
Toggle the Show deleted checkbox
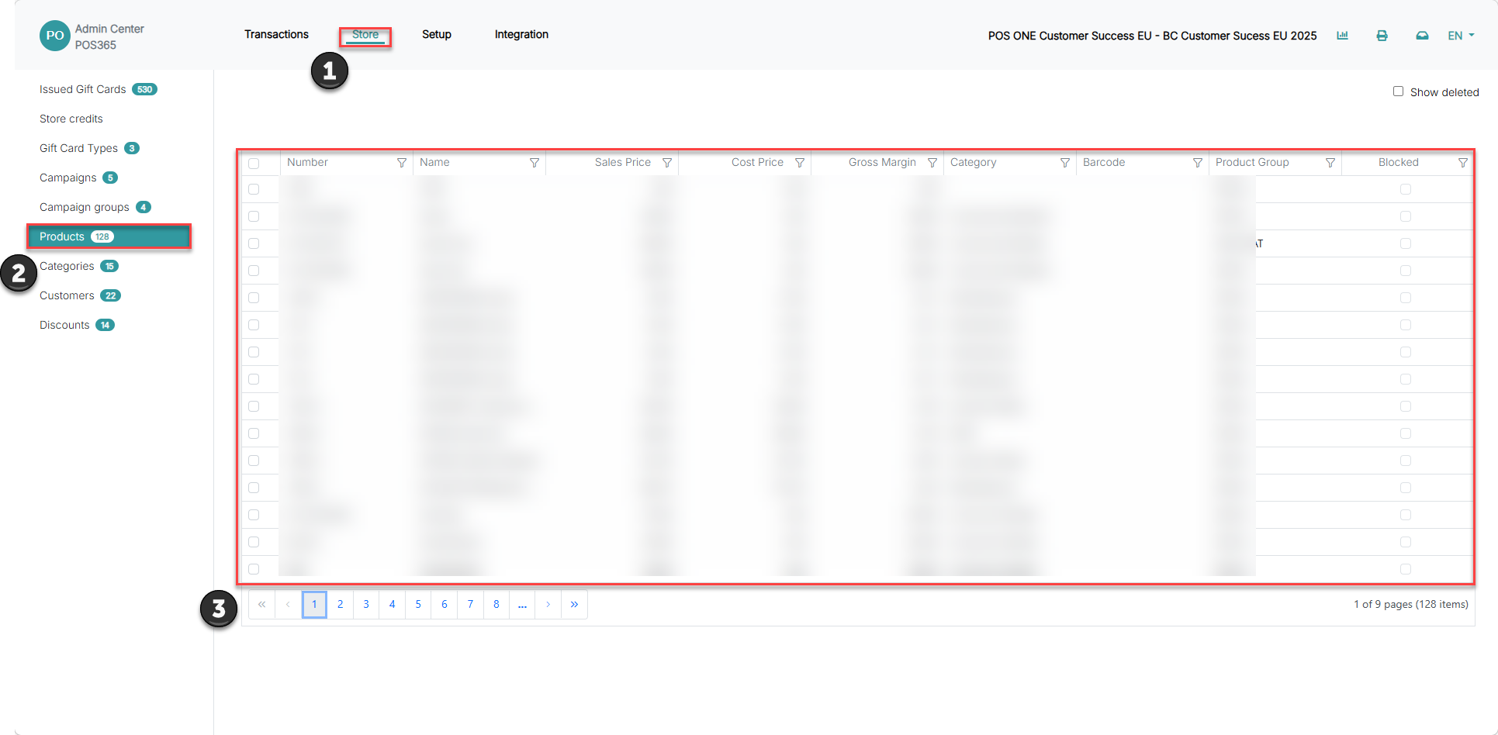tap(1398, 91)
